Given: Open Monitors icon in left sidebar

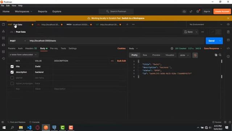Looking at the screenshot, I should coord(3,52).
